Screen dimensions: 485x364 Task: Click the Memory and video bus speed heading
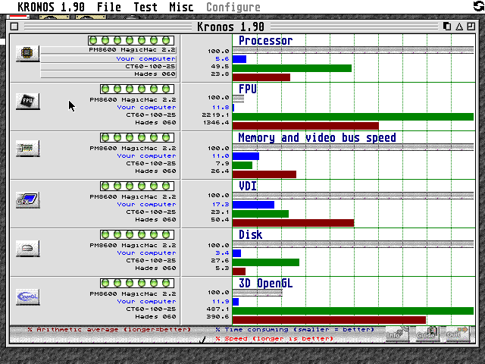(317, 138)
